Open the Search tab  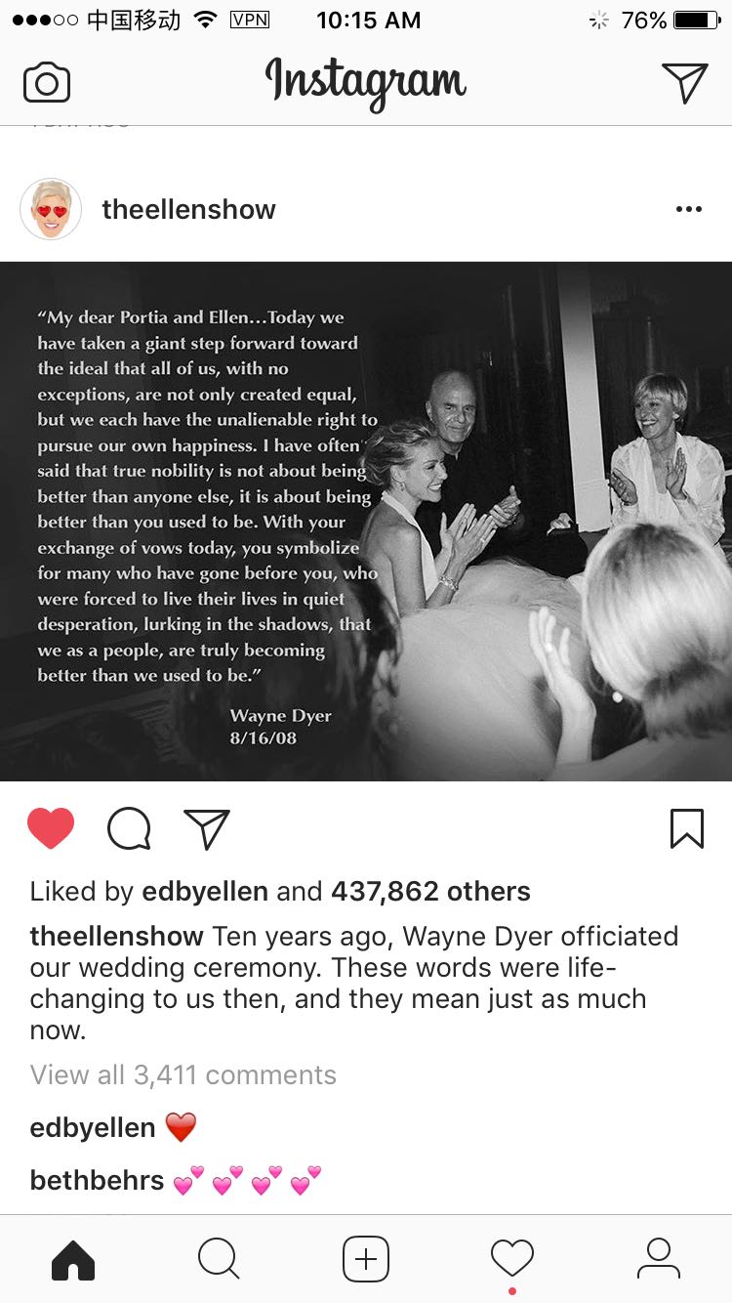pyautogui.click(x=219, y=1259)
